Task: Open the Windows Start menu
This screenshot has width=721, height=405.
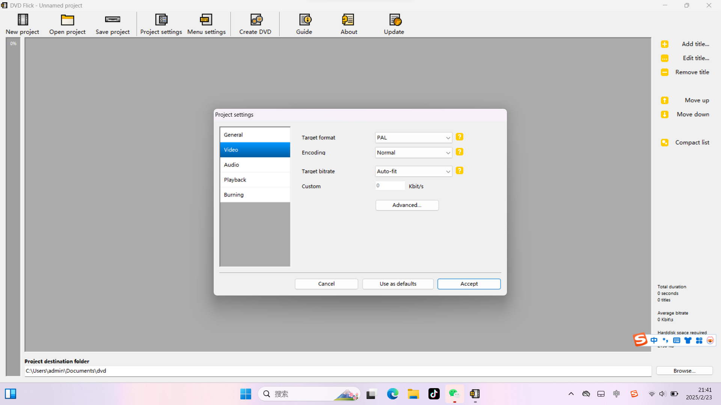Action: point(246,394)
